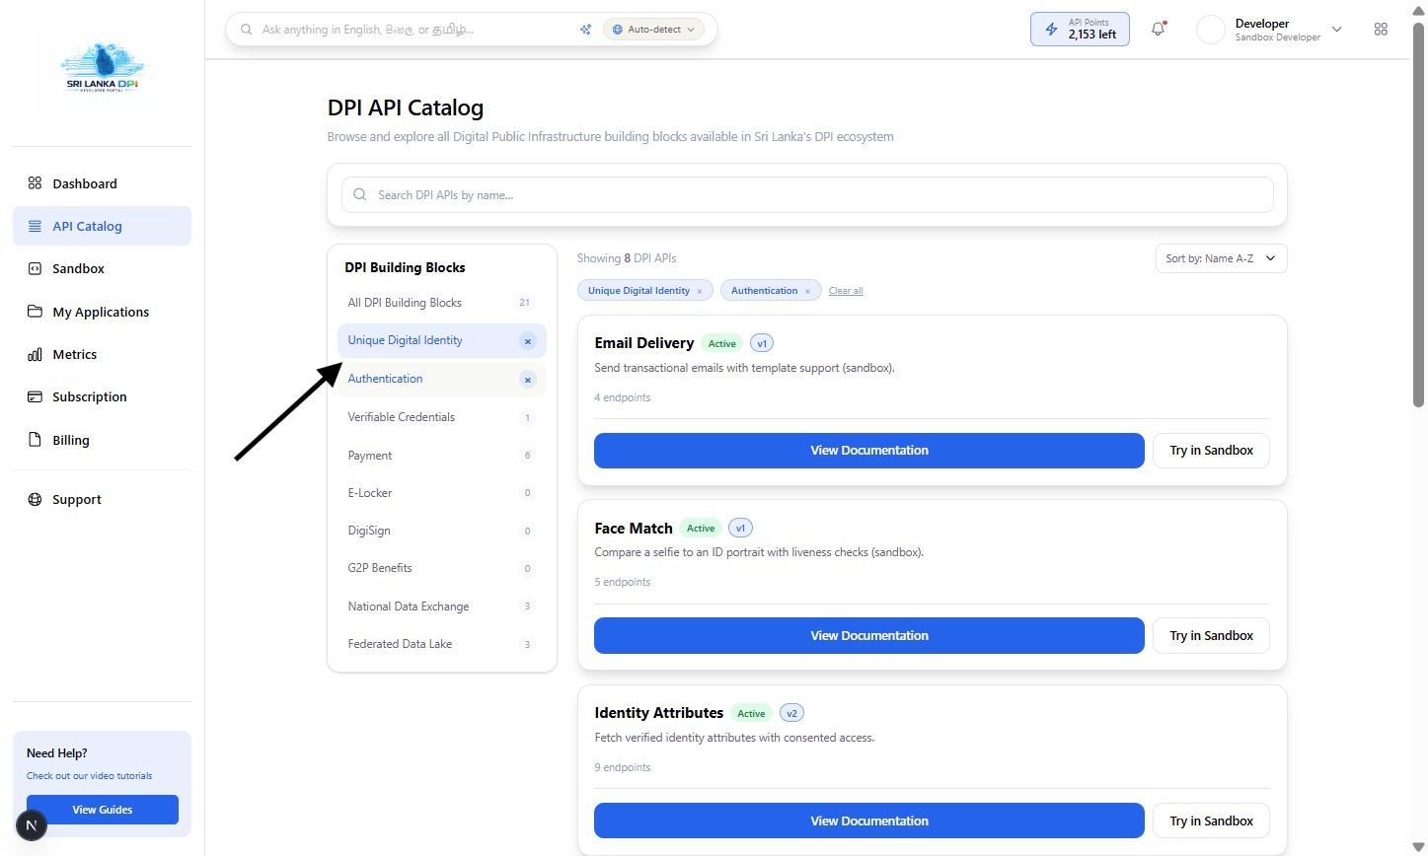Click the v1 badge on Email Delivery

point(762,343)
